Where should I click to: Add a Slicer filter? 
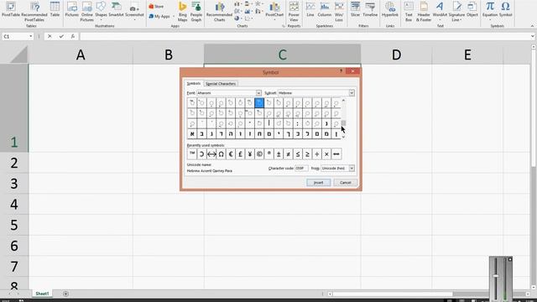pyautogui.click(x=356, y=10)
